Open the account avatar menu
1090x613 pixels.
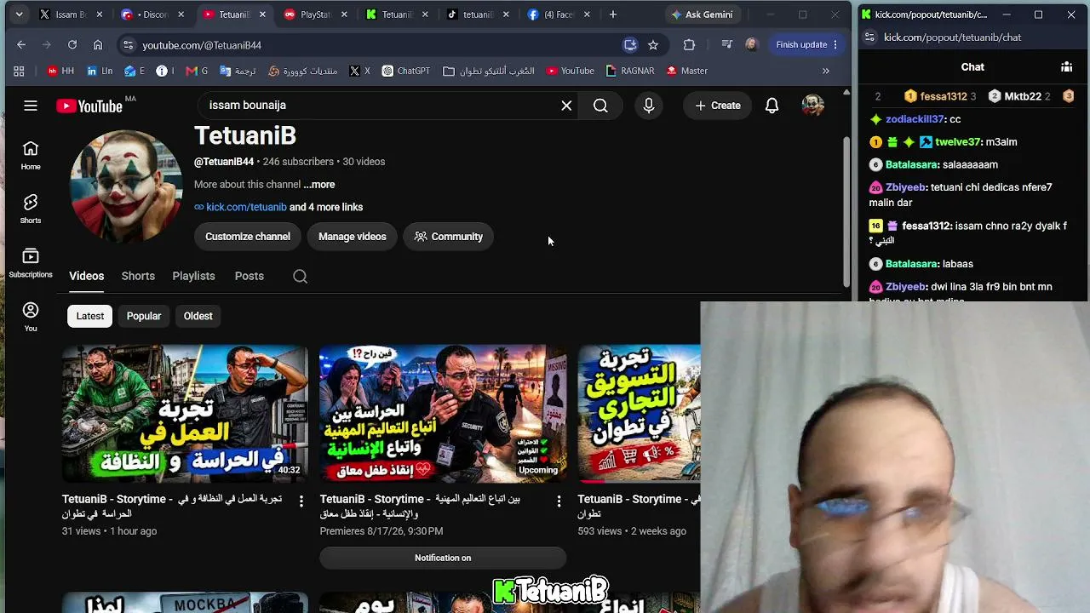coord(813,106)
